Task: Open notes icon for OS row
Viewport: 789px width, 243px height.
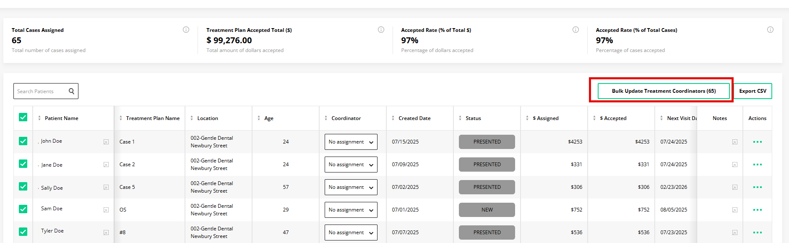Action: [x=735, y=210]
